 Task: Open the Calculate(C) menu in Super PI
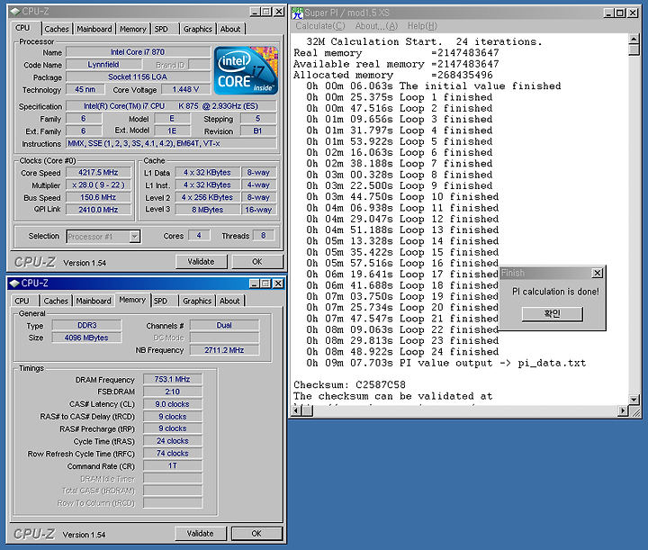[319, 26]
